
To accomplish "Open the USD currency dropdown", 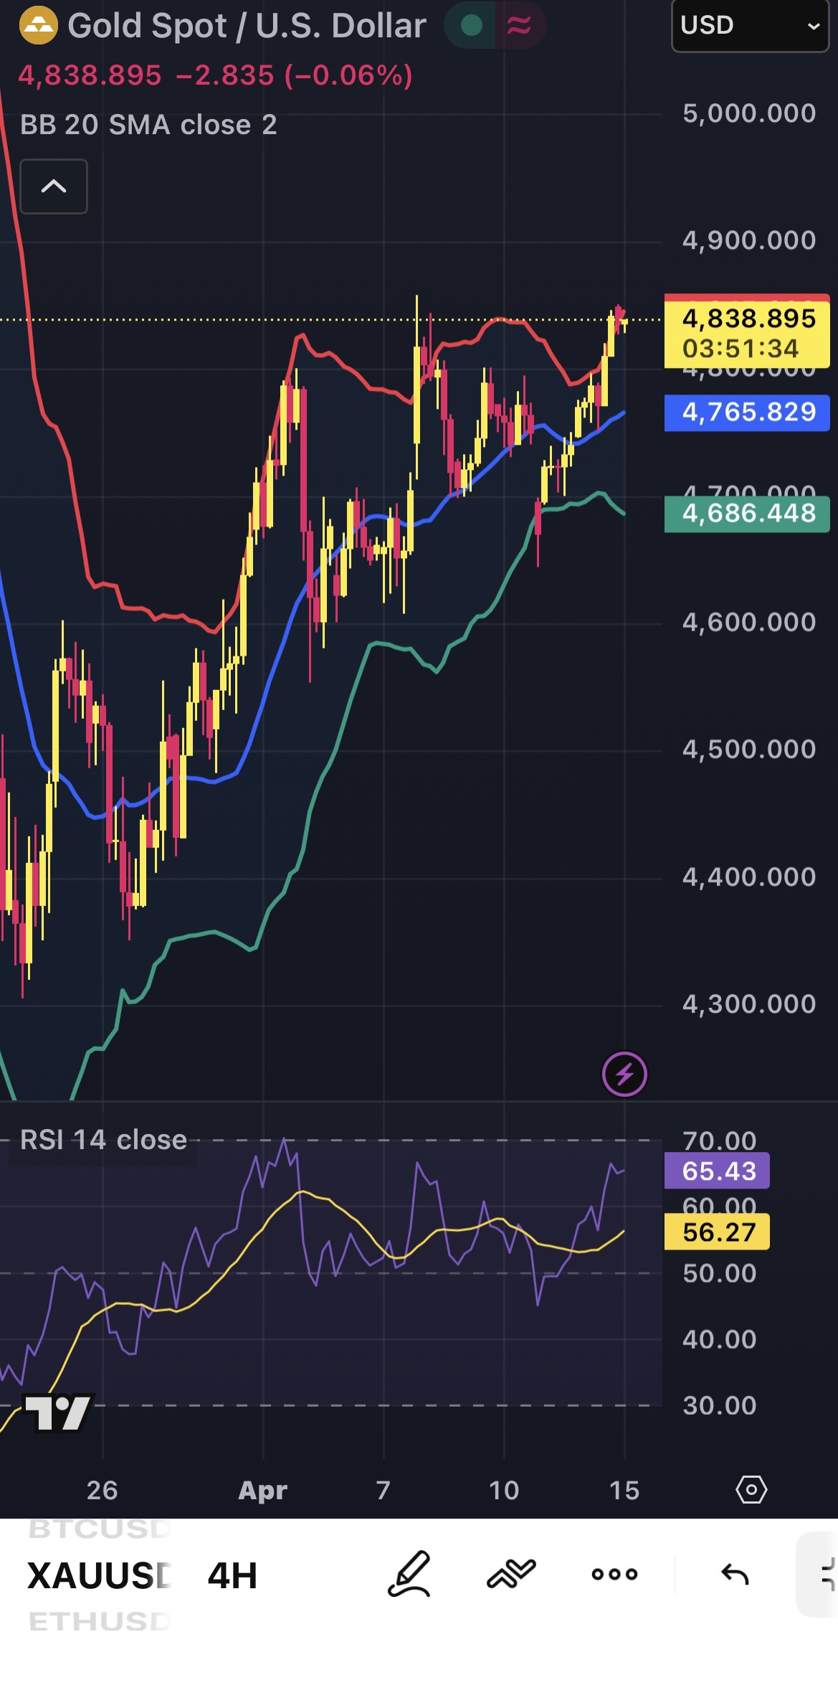I will [x=750, y=26].
